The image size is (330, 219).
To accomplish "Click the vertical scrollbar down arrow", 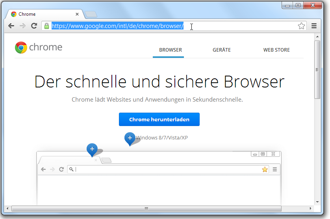I will [x=317, y=202].
